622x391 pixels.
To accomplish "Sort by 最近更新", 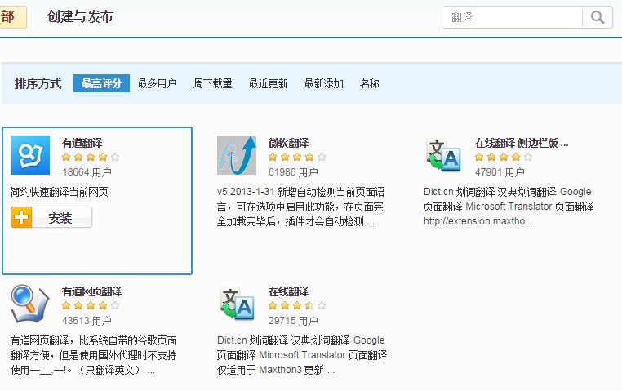I will point(269,83).
